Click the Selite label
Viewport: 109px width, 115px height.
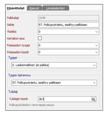tap(10, 25)
